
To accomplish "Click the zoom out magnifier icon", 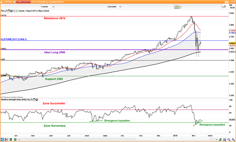I will click(x=229, y=140).
